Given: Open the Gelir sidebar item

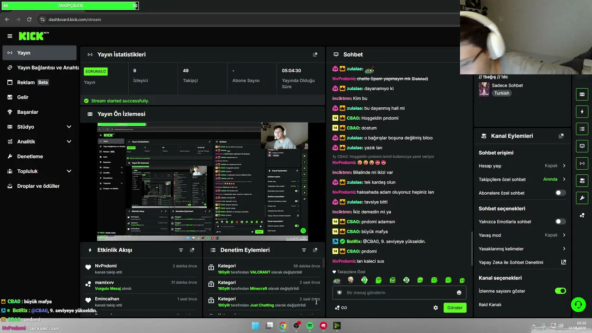Looking at the screenshot, I should pyautogui.click(x=39, y=97).
